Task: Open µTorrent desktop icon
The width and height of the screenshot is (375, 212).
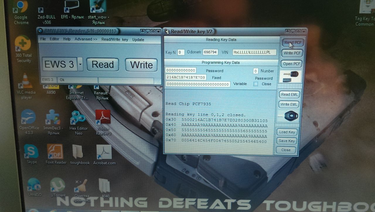Action: [58, 188]
